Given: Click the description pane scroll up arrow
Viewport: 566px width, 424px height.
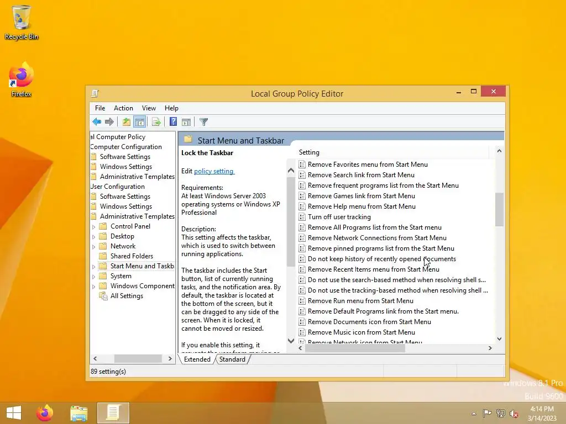Looking at the screenshot, I should click(291, 171).
